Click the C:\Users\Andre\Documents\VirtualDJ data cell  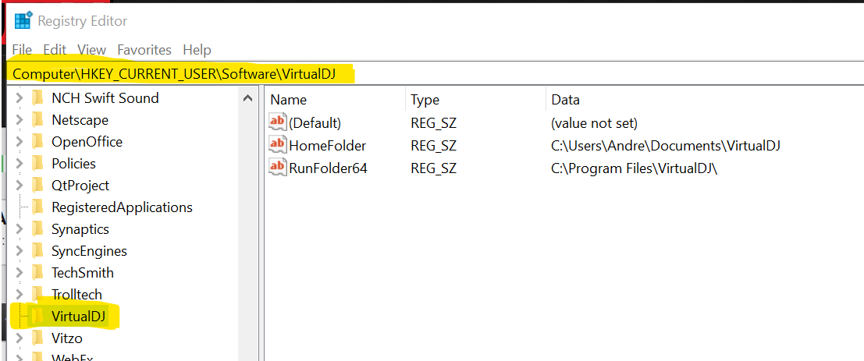(666, 146)
